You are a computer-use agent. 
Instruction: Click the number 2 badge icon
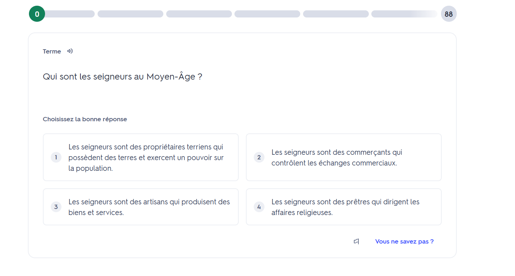tap(259, 157)
